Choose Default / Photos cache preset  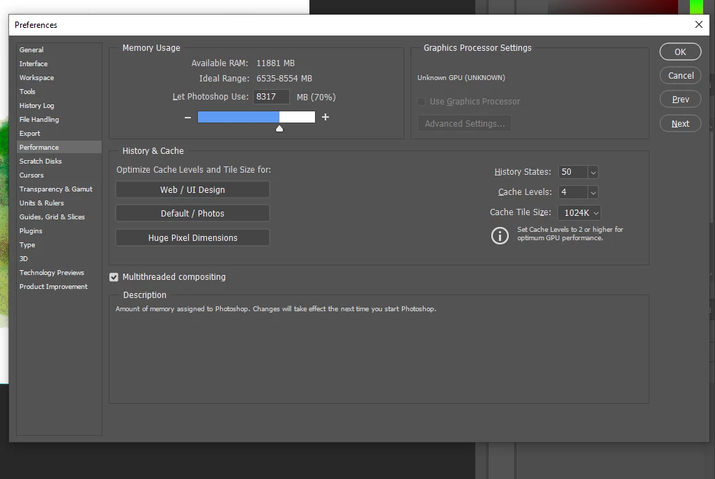192,213
